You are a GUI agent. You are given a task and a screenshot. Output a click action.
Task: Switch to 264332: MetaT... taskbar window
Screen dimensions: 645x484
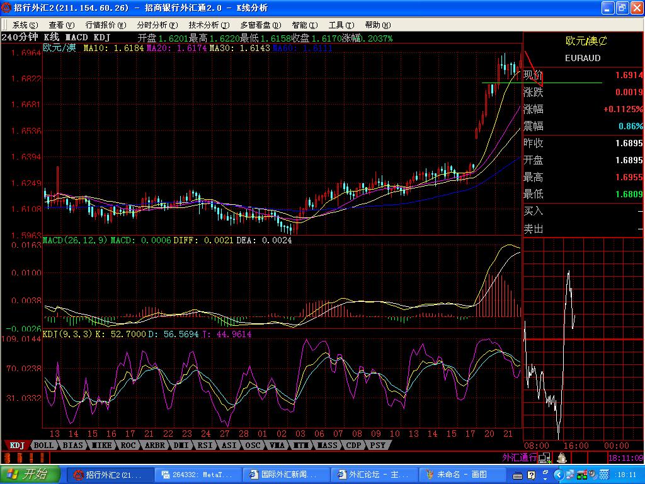point(198,475)
